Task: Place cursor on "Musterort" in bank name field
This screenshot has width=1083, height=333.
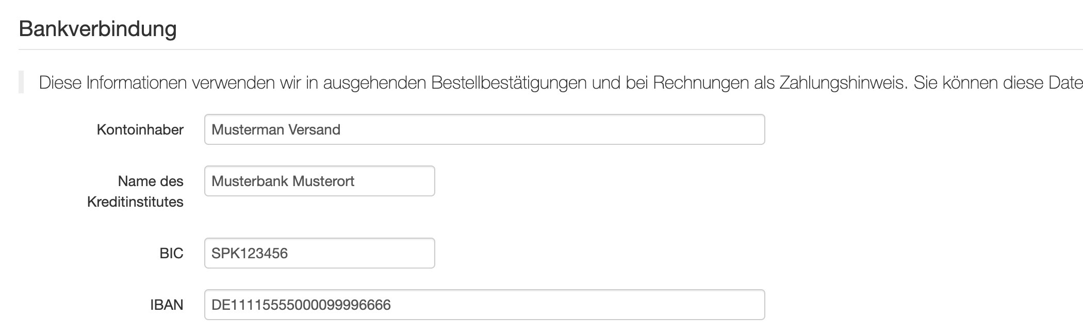Action: tap(323, 181)
